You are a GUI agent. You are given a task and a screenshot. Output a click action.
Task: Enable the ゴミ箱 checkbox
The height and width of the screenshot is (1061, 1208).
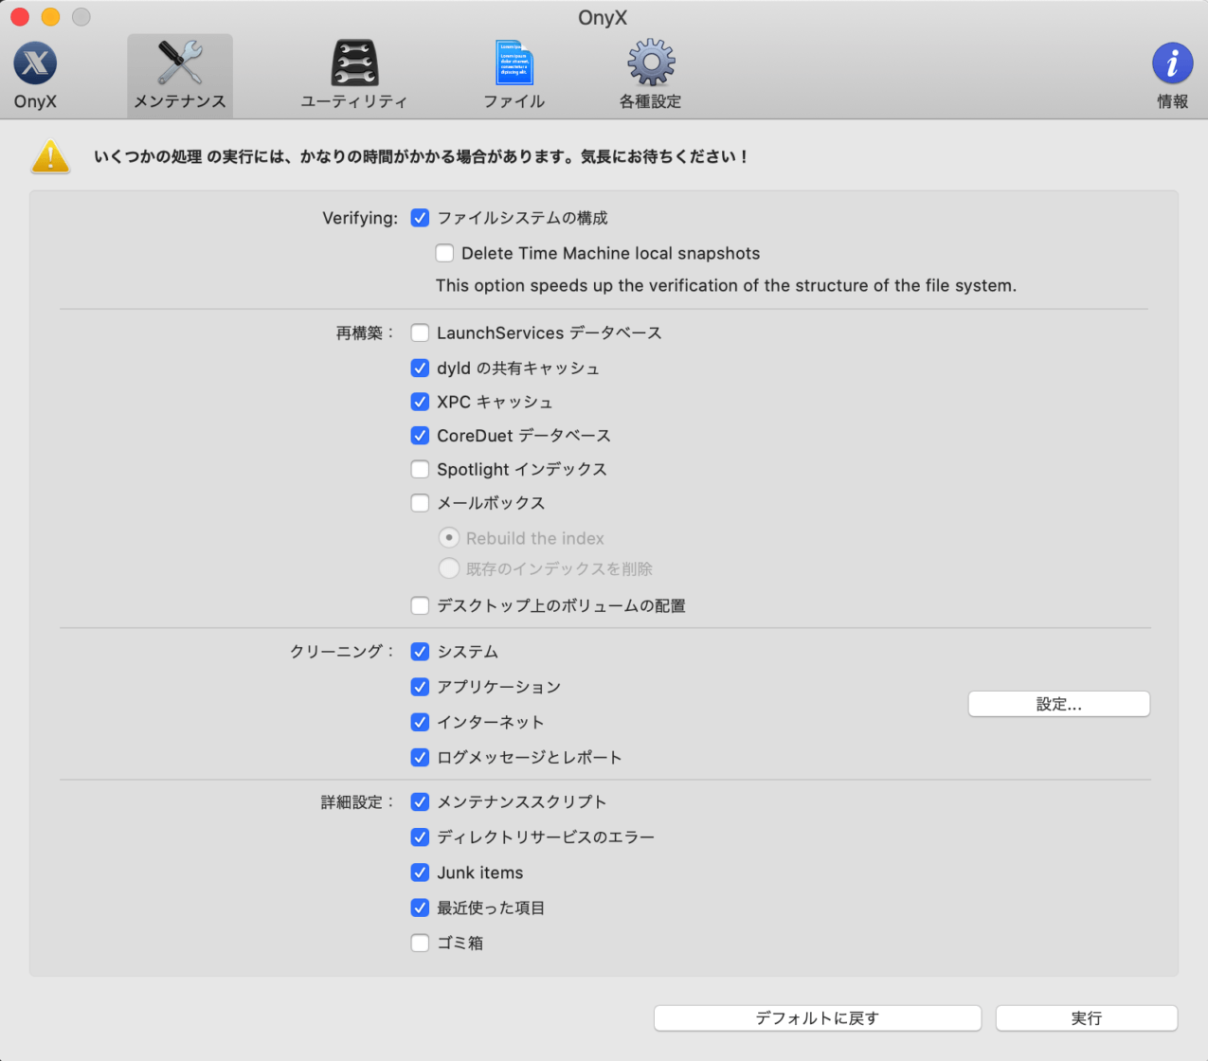(x=420, y=943)
